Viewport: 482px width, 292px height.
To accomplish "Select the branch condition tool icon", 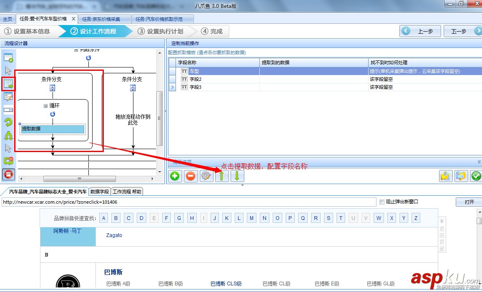I will tap(8, 135).
